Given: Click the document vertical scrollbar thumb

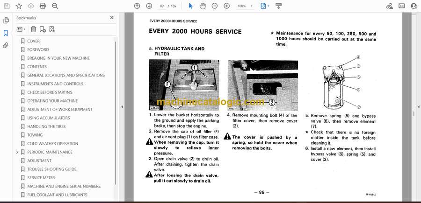Looking at the screenshot, I should (x=414, y=114).
